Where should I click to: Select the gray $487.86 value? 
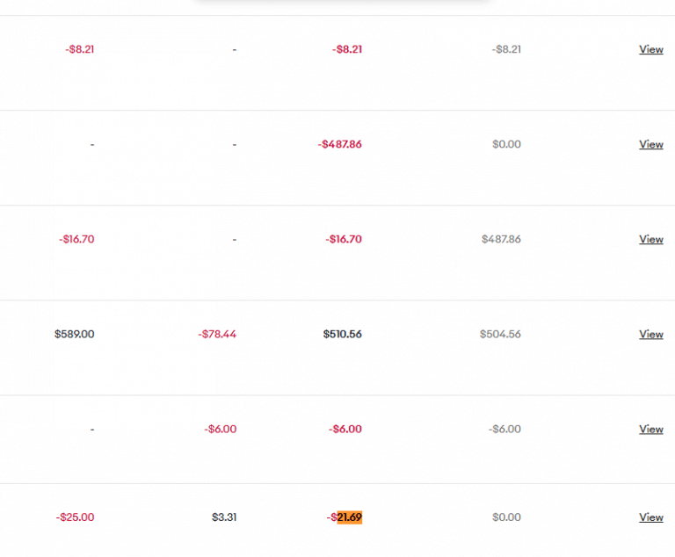(501, 239)
